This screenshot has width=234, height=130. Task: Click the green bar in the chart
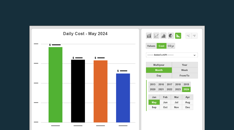coord(56,85)
